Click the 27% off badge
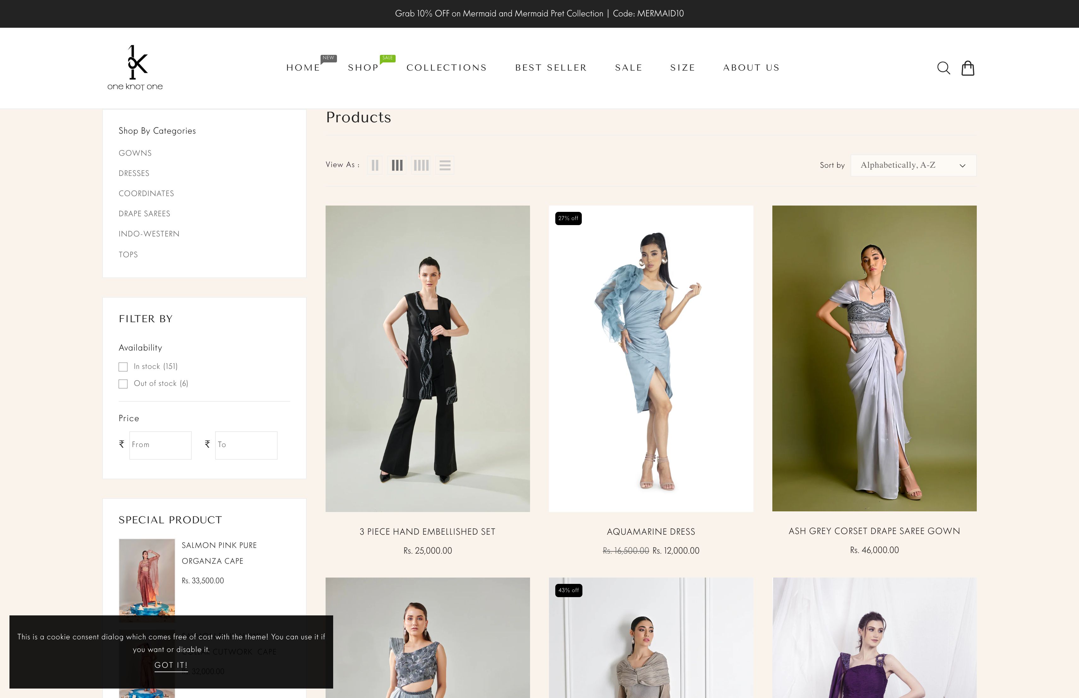Viewport: 1079px width, 698px height. 568,218
